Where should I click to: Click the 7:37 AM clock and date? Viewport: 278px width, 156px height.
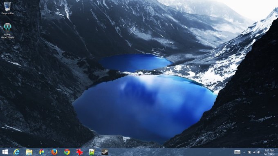click(269, 152)
